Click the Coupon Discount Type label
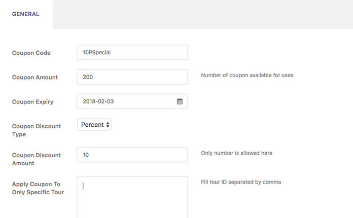Viewport: 353px width, 218px height. click(36, 130)
